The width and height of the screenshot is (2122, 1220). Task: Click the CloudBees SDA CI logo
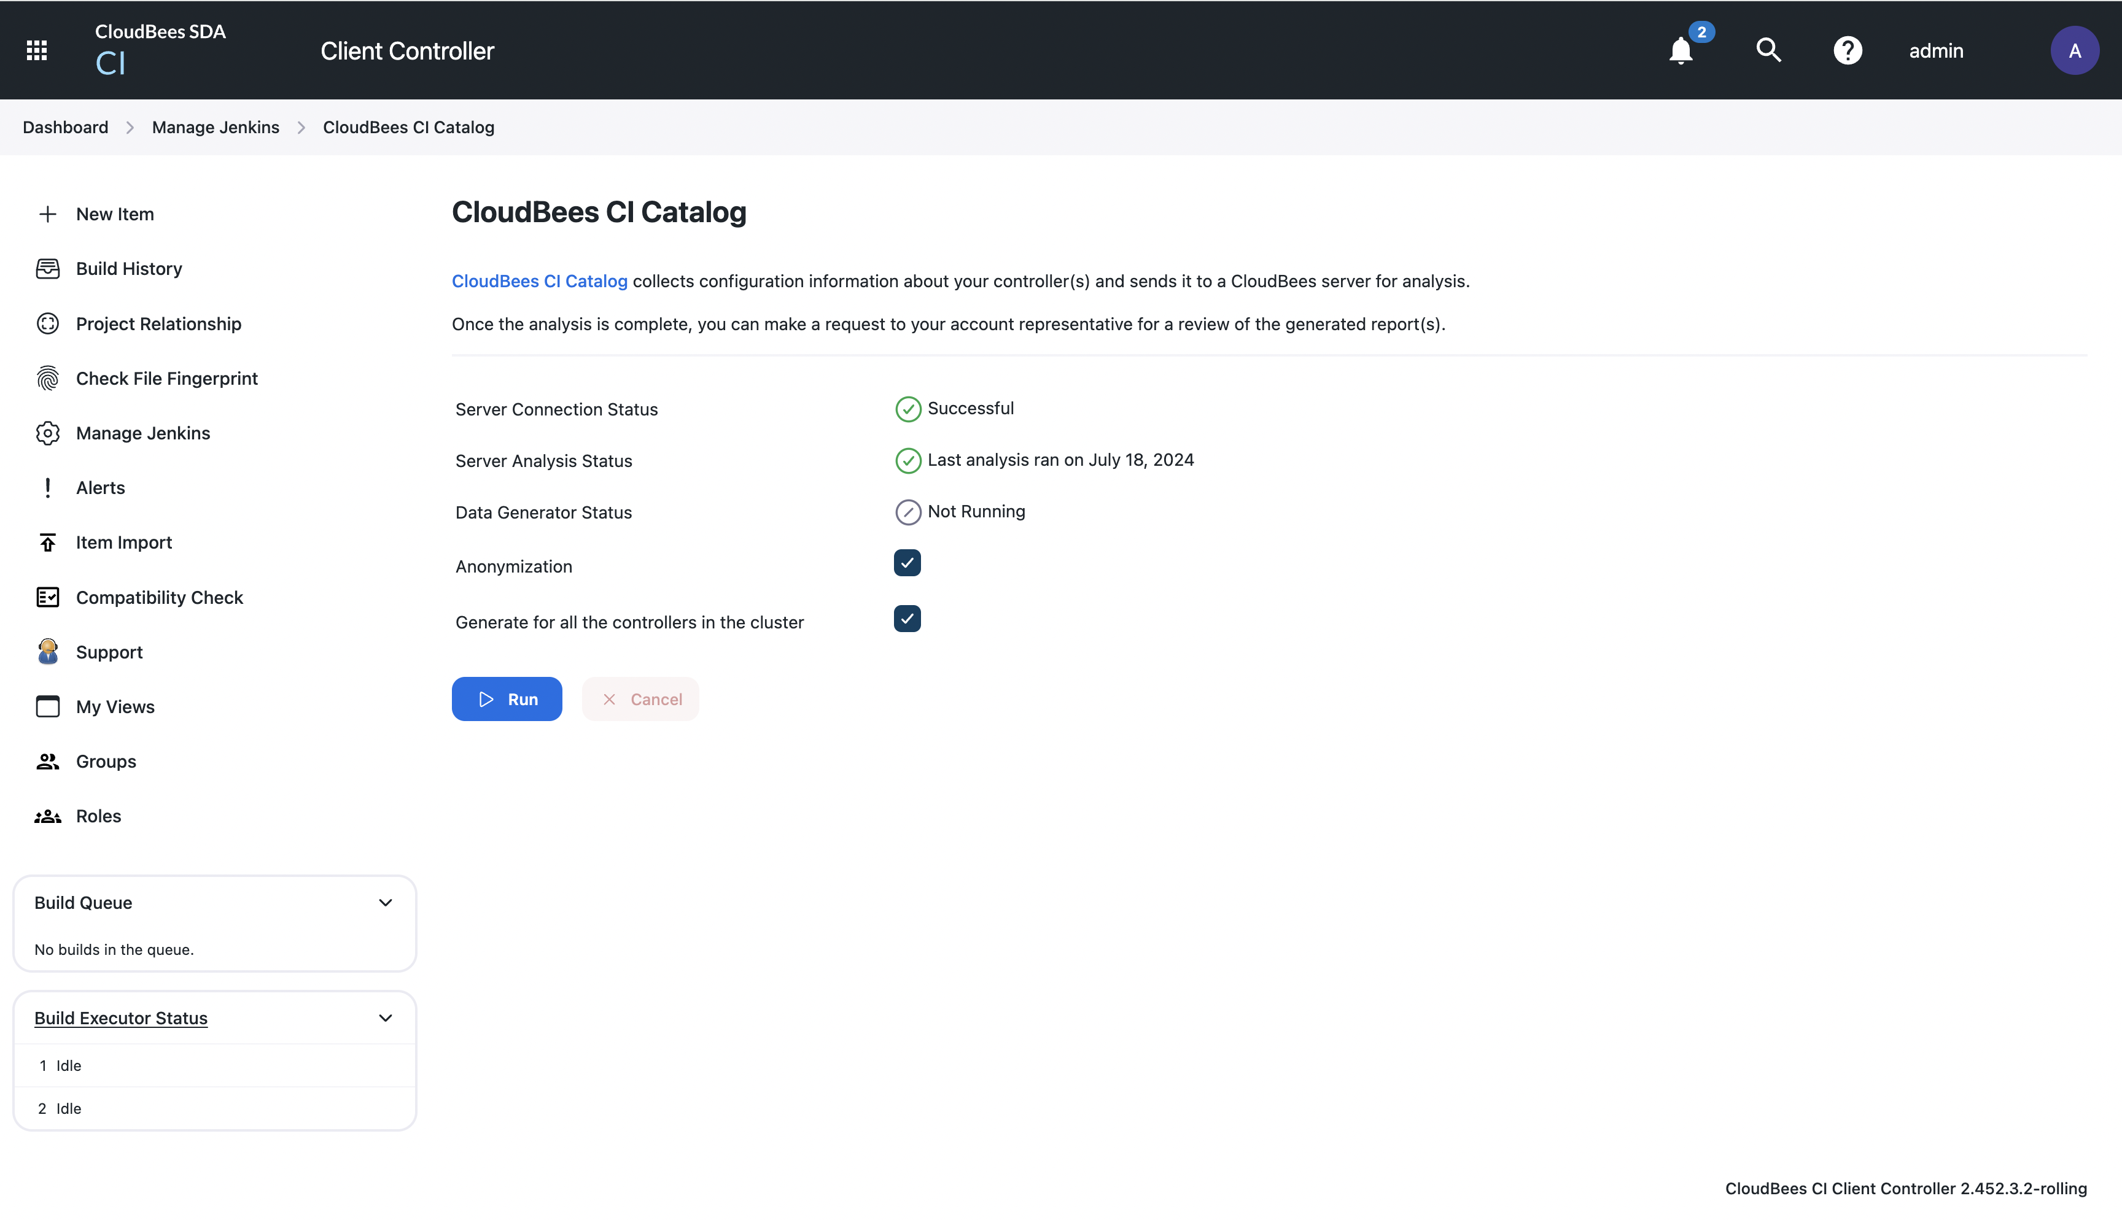(160, 50)
